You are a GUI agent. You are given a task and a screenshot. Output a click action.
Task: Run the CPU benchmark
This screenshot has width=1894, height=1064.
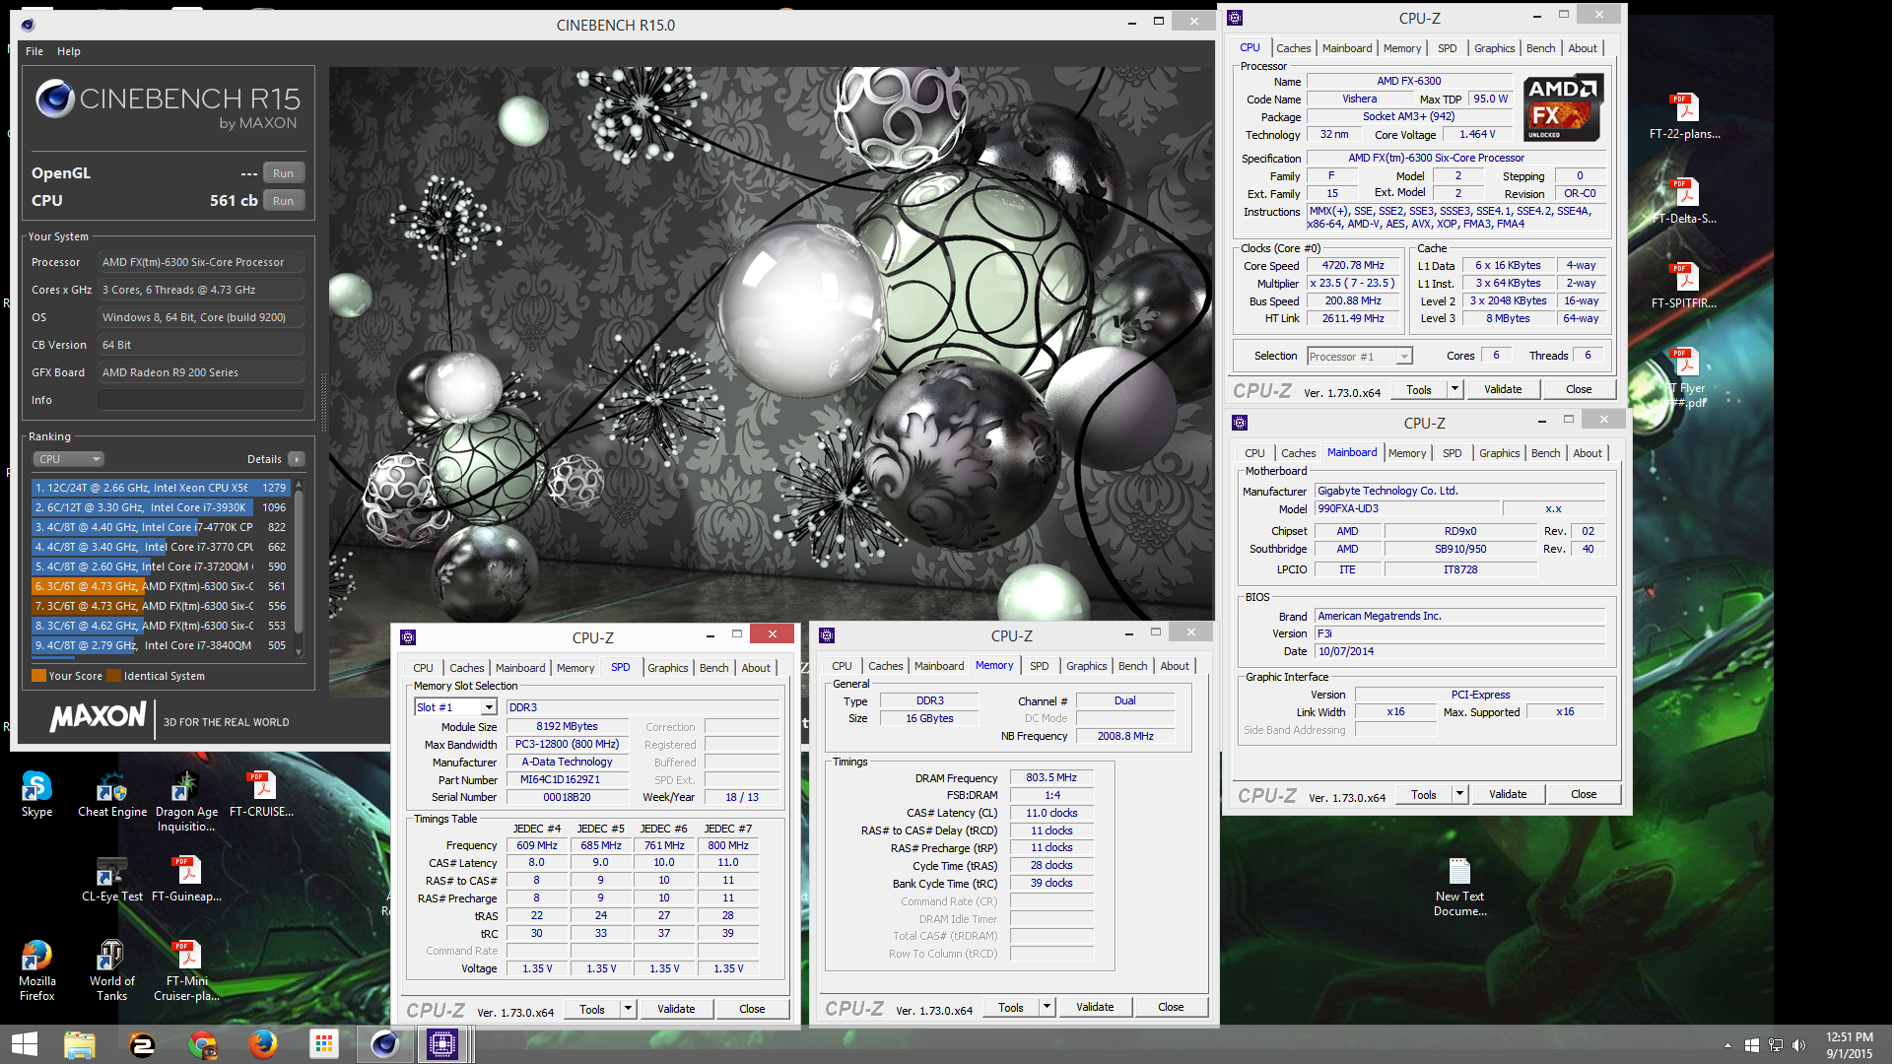[283, 201]
